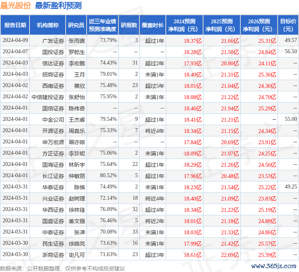Click the 中信建投证券 institution cell
Viewport: 299px width, 272px height.
pos(48,97)
